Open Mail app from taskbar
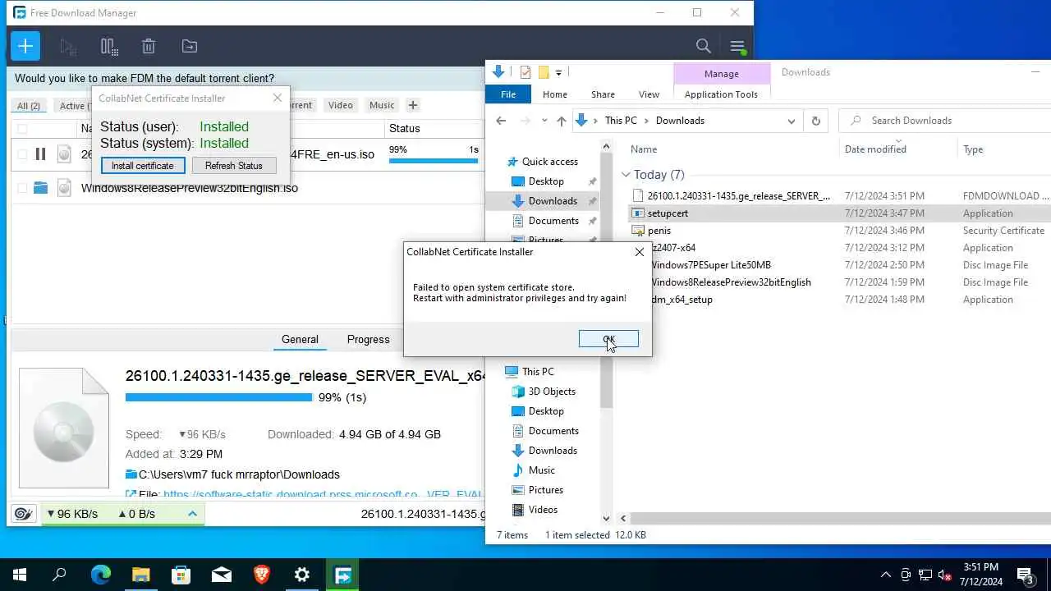This screenshot has height=591, width=1051. (222, 575)
